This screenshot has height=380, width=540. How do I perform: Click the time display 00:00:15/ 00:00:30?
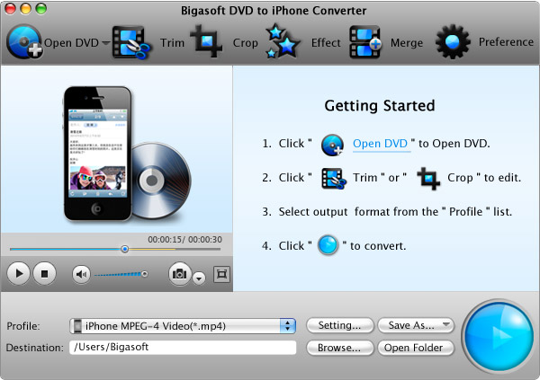point(184,239)
